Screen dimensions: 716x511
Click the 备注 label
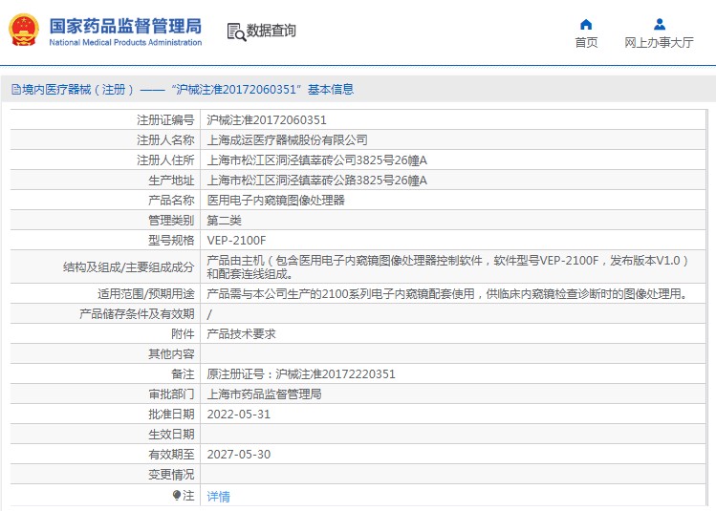coord(184,374)
